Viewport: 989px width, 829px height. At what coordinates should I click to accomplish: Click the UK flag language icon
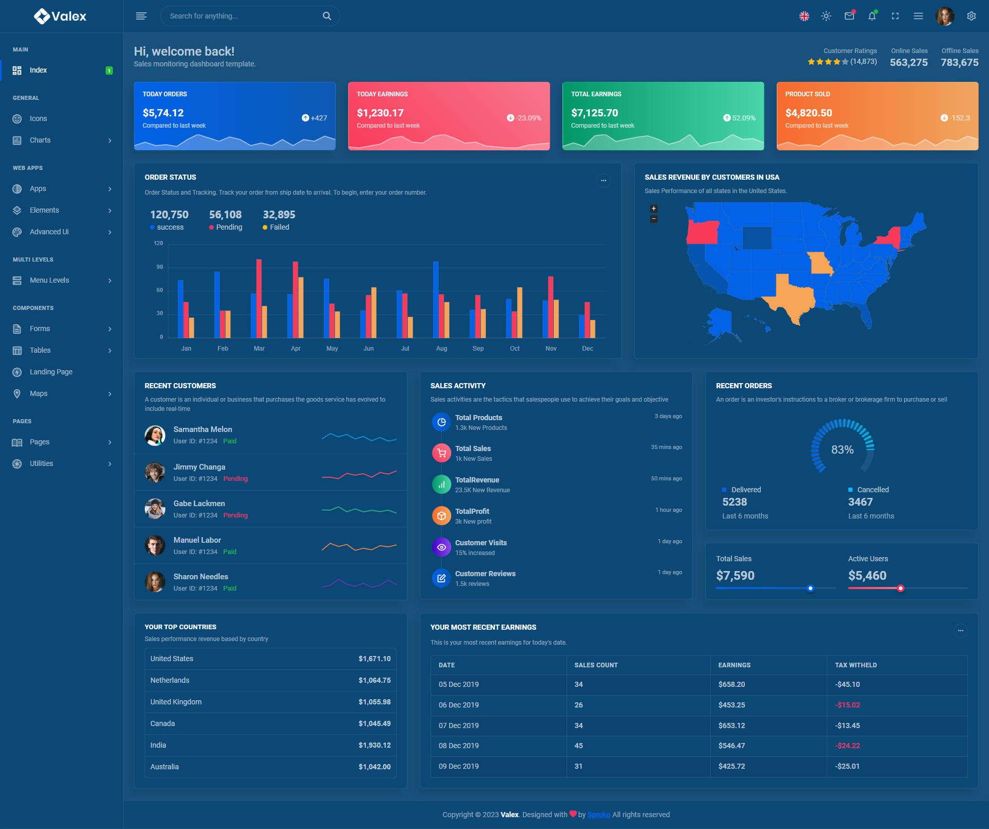(x=804, y=16)
